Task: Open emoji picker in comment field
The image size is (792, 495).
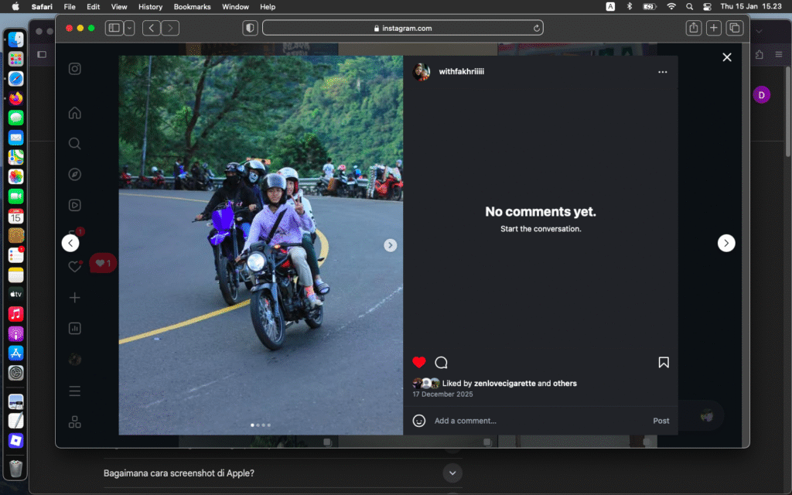Action: point(419,421)
